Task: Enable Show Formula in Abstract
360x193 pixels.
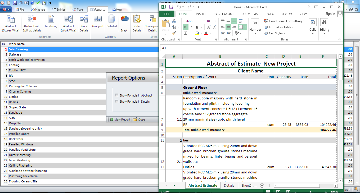Action: click(117, 95)
